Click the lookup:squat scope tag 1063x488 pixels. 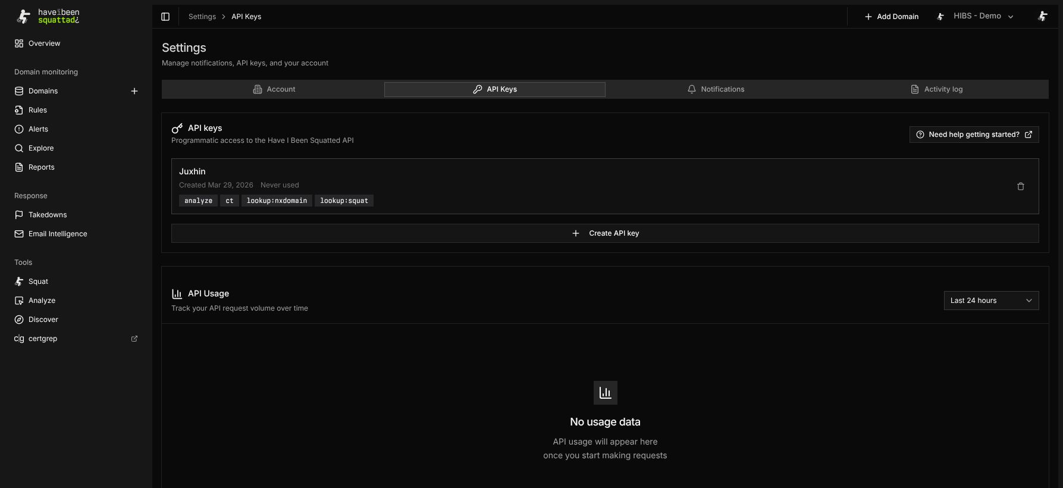pyautogui.click(x=344, y=201)
